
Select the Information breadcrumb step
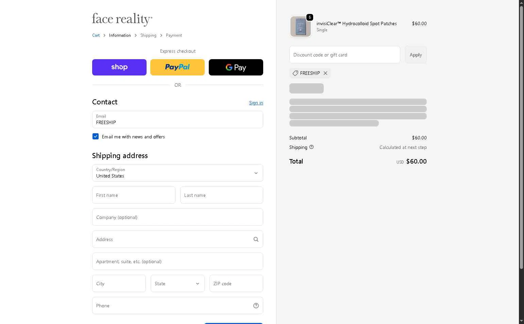(120, 35)
